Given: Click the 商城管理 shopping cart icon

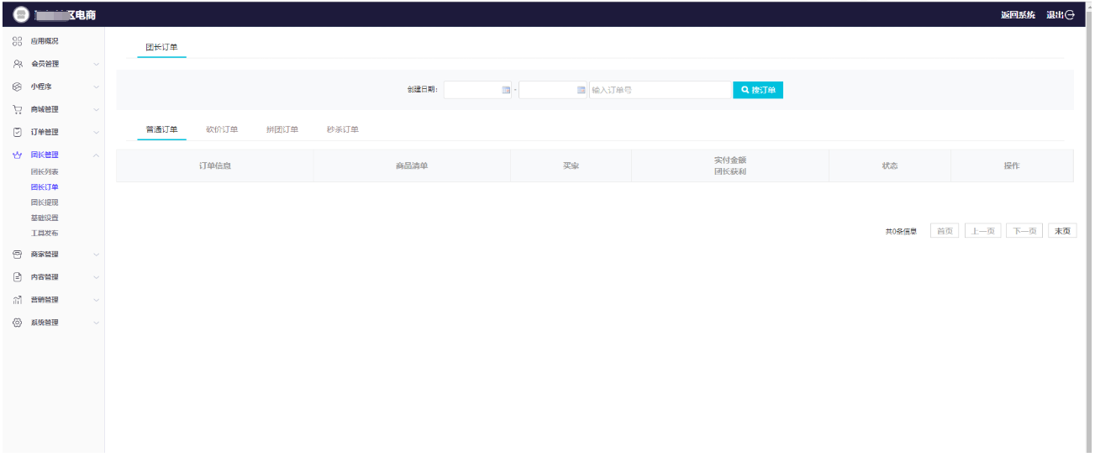Looking at the screenshot, I should point(17,109).
